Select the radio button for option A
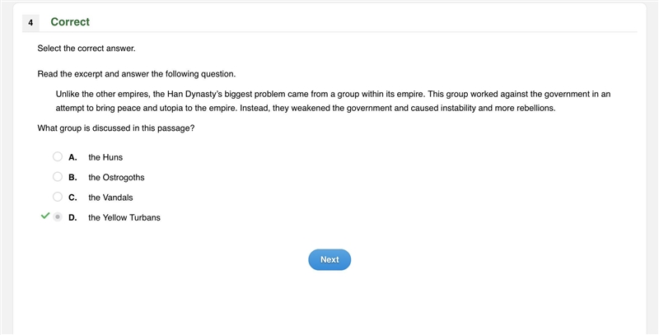Screen dimensions: 659x335 58,156
